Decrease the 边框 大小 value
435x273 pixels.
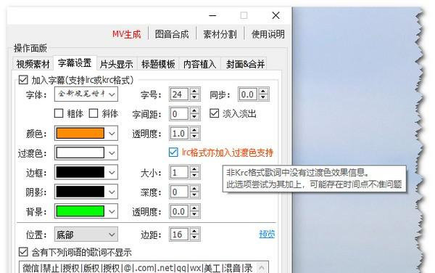point(194,175)
